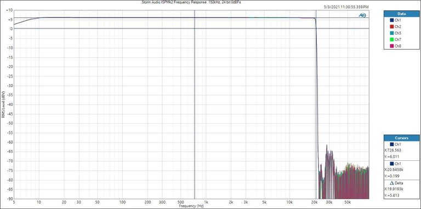Click the Ch1 swatch in second cursor entry
This screenshot has height=209, width=421.
pos(392,164)
